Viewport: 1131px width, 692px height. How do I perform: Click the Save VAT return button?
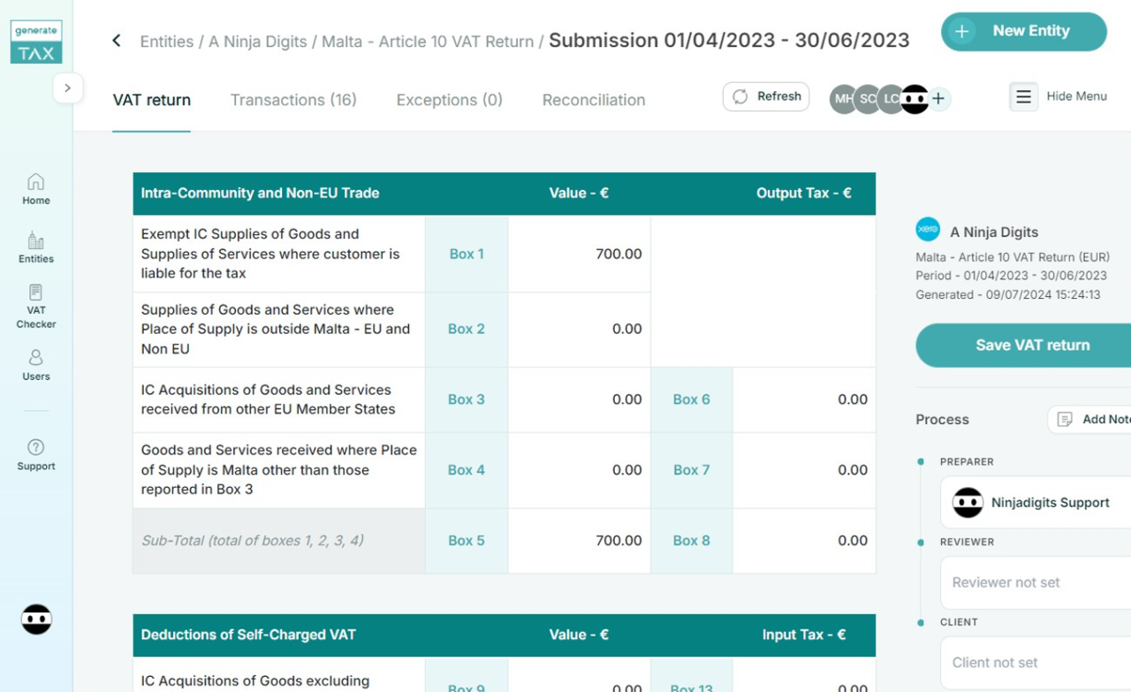[1031, 346]
